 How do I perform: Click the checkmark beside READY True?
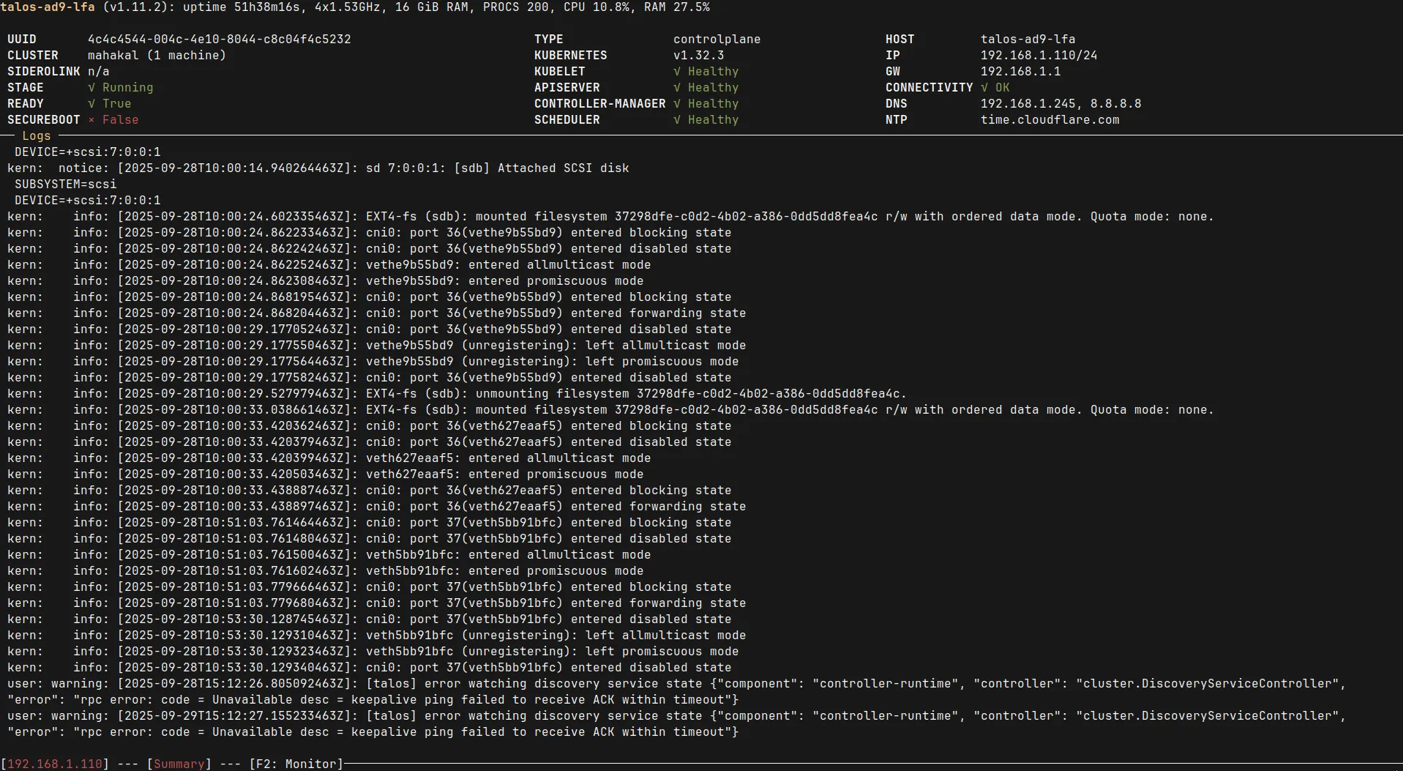click(x=91, y=104)
